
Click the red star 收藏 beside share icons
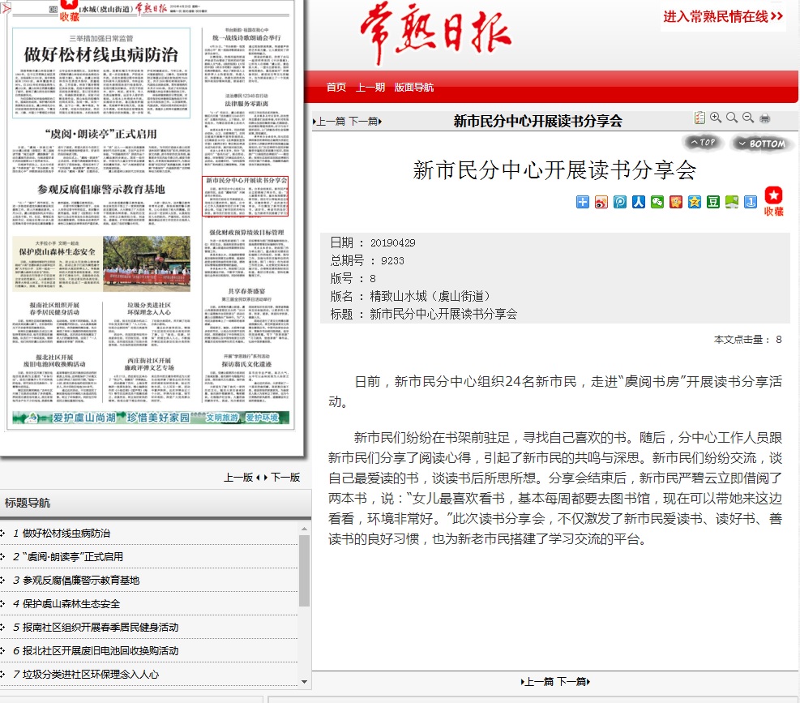(x=773, y=201)
